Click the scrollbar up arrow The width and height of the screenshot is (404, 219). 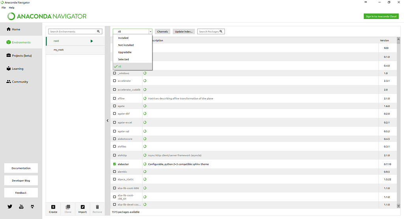point(398,39)
